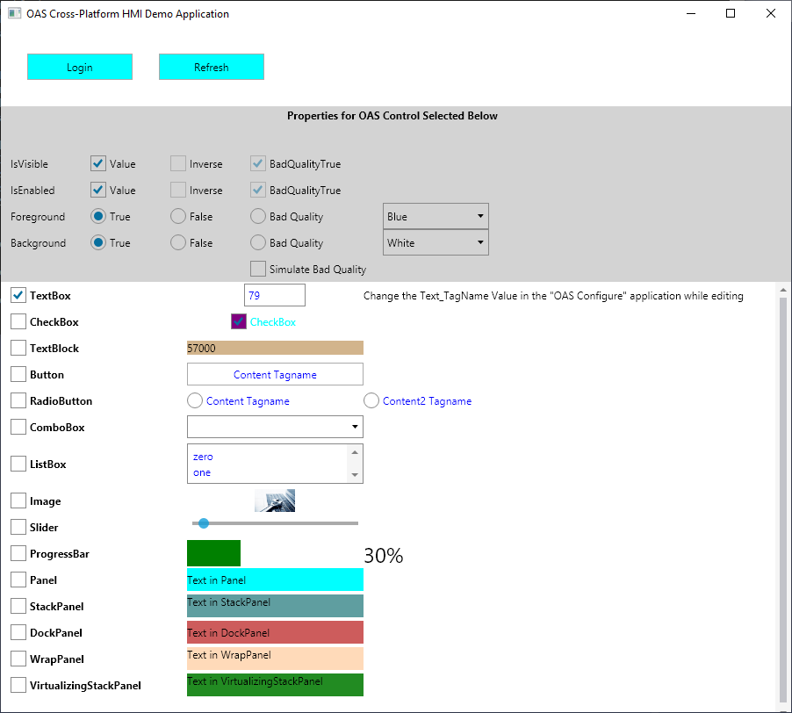The width and height of the screenshot is (792, 713).
Task: Click the demo image thumbnail
Action: [275, 501]
